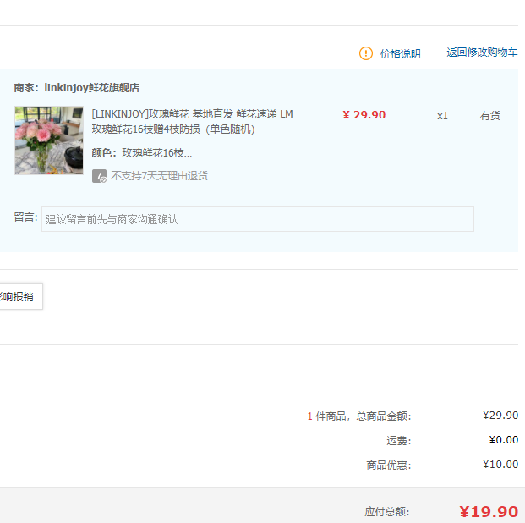This screenshot has width=525, height=523.
Task: Click the payable total ¥19.90
Action: 489,512
